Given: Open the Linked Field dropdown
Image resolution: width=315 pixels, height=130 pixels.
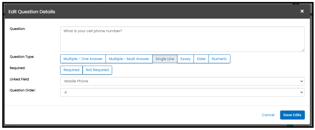Looking at the screenshot, I should click(x=182, y=81).
